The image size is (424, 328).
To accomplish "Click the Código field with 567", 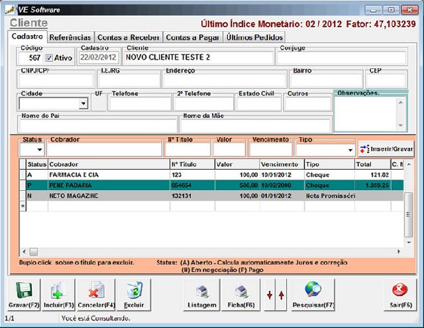I will [30, 58].
